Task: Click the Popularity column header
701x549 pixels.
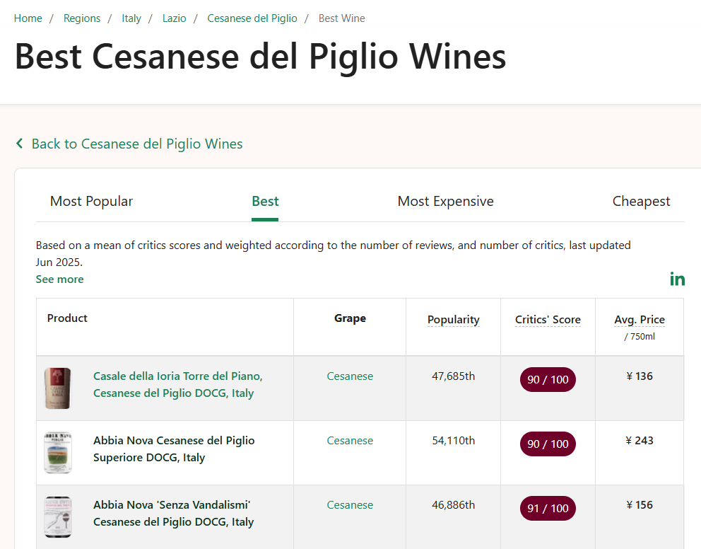Action: pyautogui.click(x=453, y=320)
